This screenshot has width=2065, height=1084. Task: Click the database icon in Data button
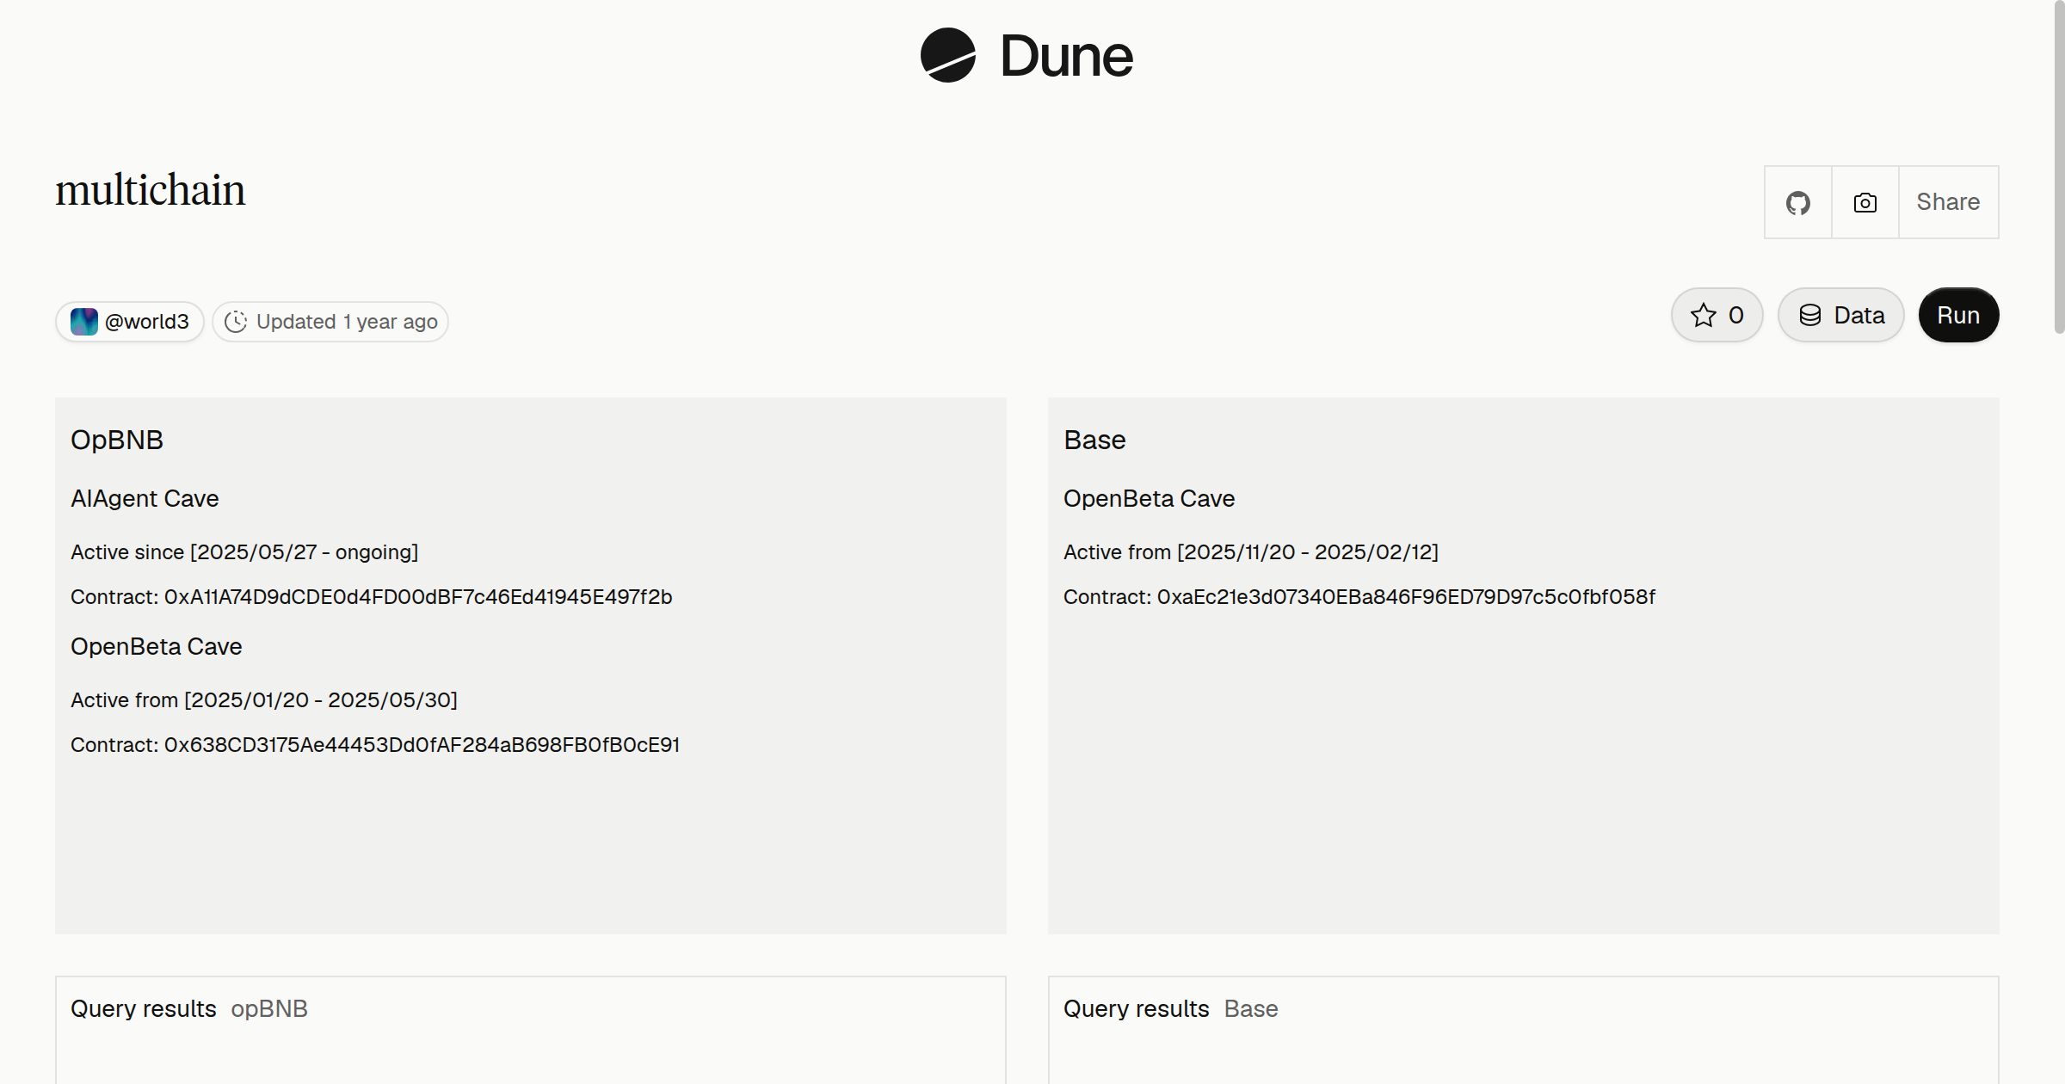click(x=1810, y=315)
